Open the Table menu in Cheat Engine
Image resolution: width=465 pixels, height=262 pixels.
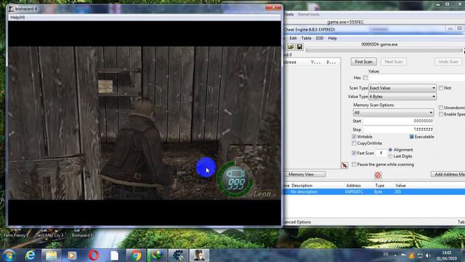click(x=307, y=38)
